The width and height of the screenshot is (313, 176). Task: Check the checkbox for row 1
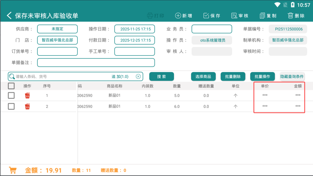tap(11, 95)
